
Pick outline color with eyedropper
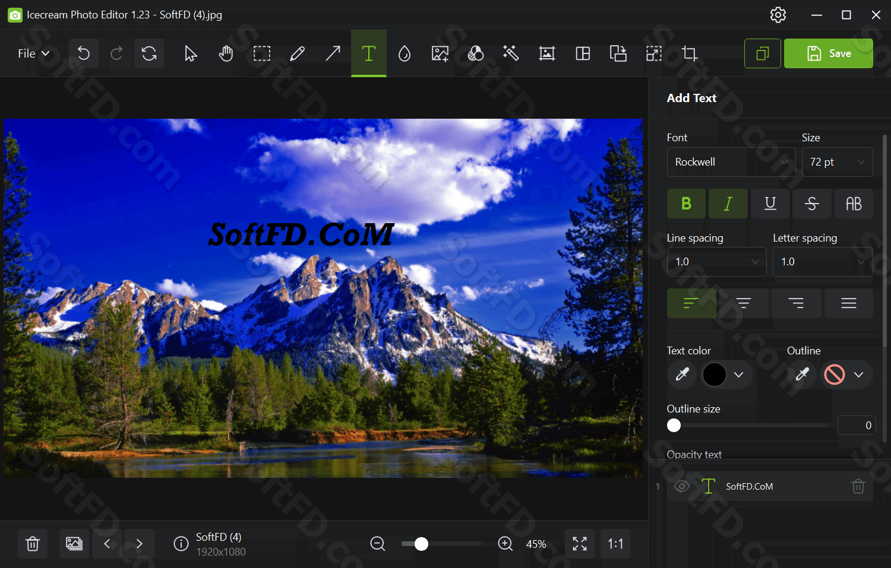(802, 375)
